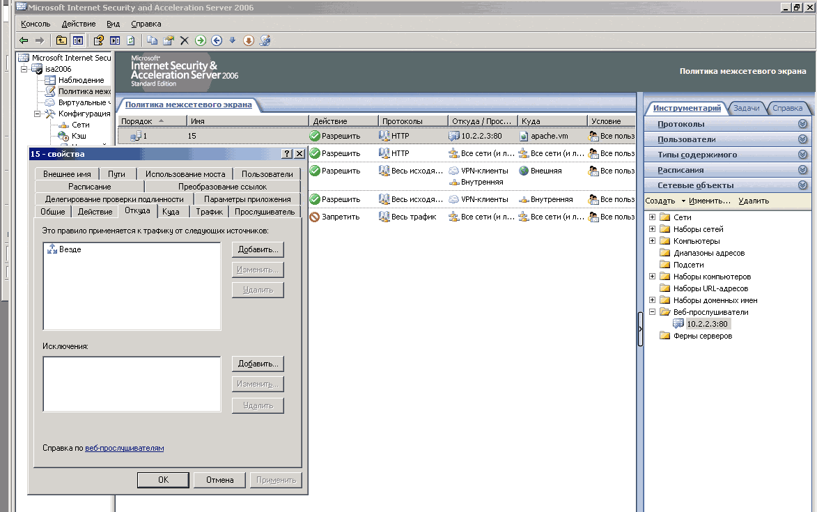Collapse the isa2006 tree node
Screen dimensions: 817x512
click(x=24, y=69)
